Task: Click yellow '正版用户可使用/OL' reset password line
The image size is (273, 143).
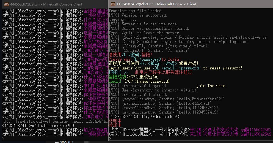Action: [153, 64]
